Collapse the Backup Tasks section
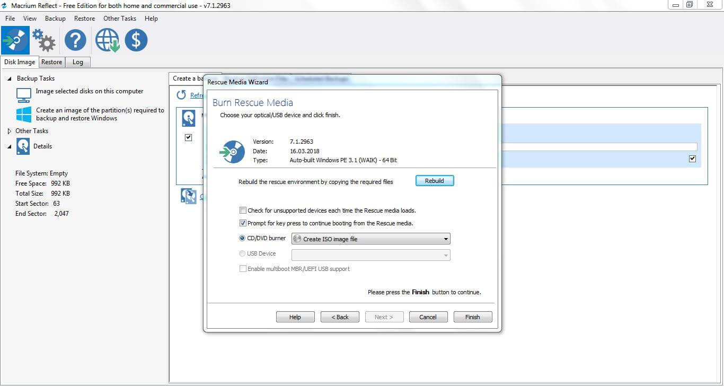724x386 pixels. click(x=10, y=78)
